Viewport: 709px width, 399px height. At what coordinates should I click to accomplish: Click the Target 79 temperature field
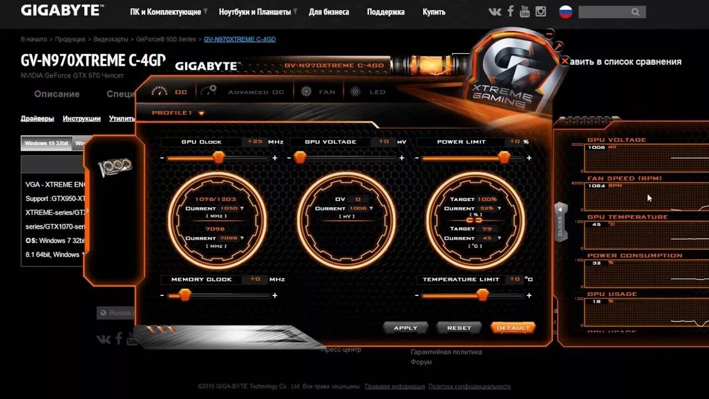pyautogui.click(x=487, y=228)
